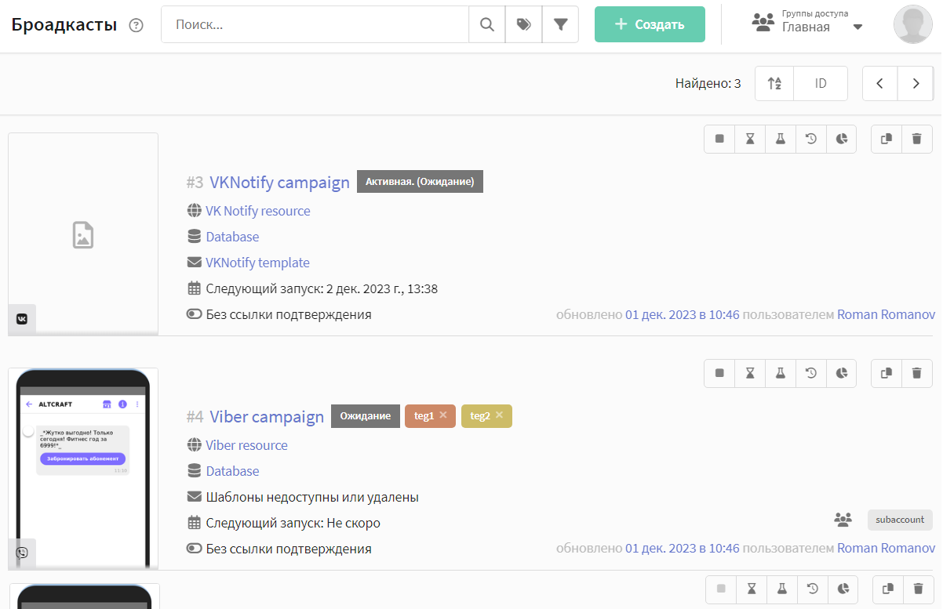This screenshot has width=943, height=609.
Task: Click the teg2 tag label
Action: [x=480, y=416]
